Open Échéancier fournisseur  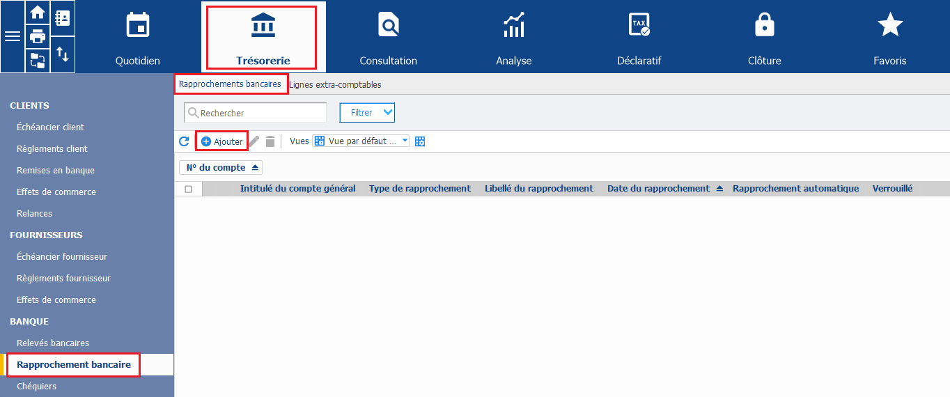click(62, 257)
